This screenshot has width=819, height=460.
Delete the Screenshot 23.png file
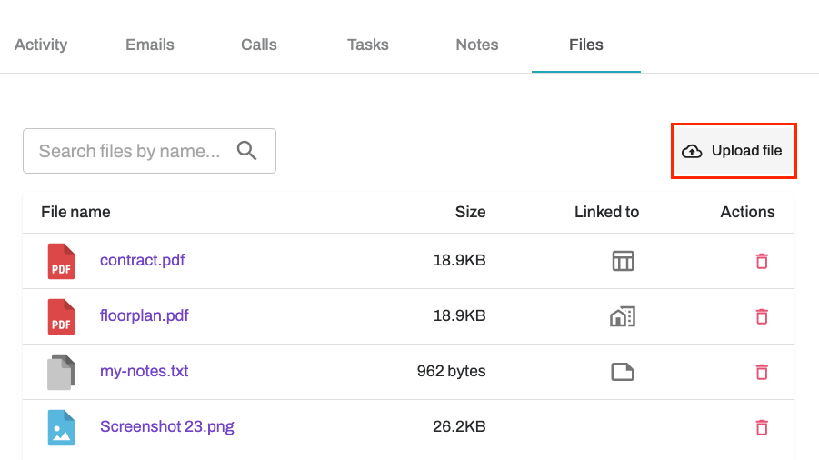pos(762,427)
